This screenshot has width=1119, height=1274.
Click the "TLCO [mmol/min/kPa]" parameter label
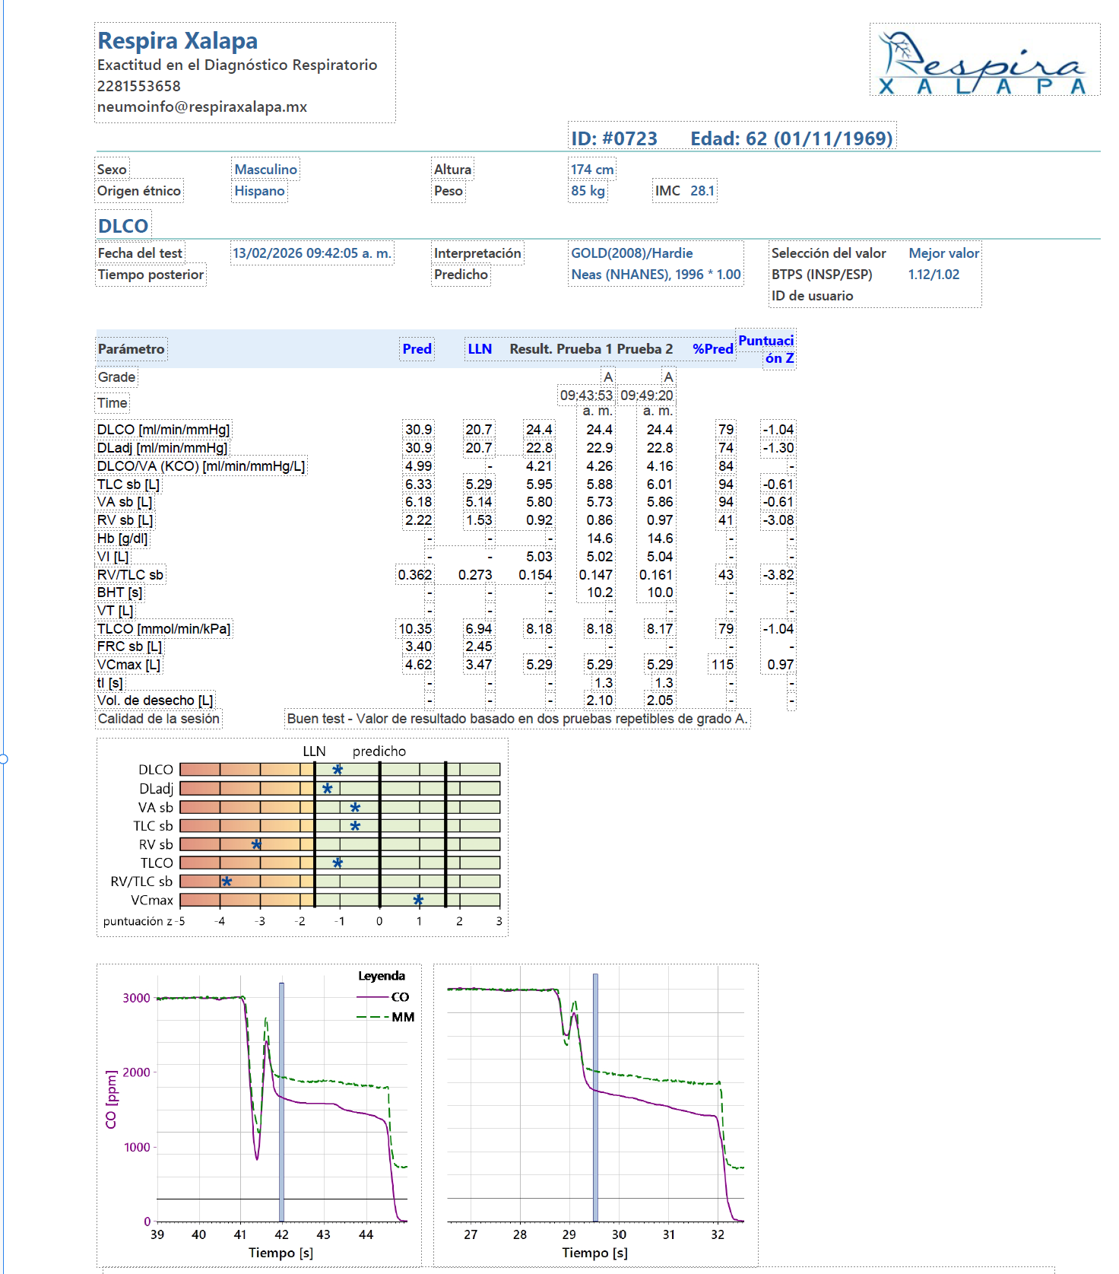click(164, 629)
